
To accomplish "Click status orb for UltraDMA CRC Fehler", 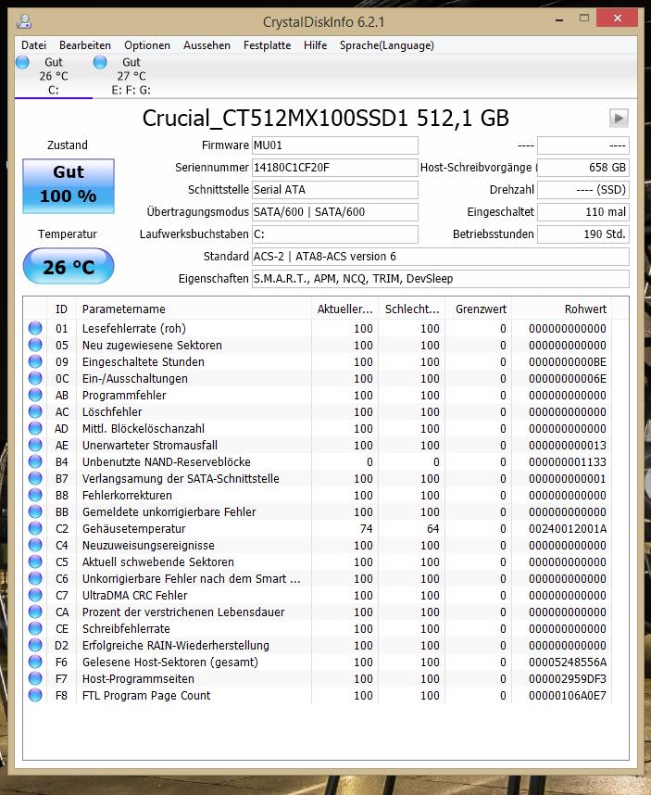I will (x=35, y=595).
